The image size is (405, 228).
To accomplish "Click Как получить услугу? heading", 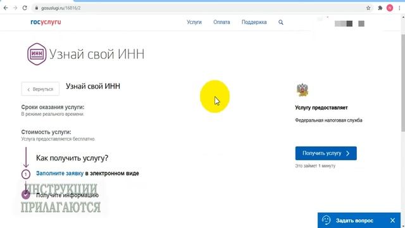I will (72, 158).
